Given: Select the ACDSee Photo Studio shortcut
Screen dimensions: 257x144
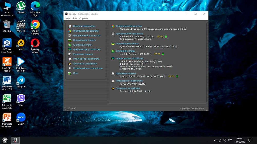Looking at the screenshot, I should coord(7,46).
